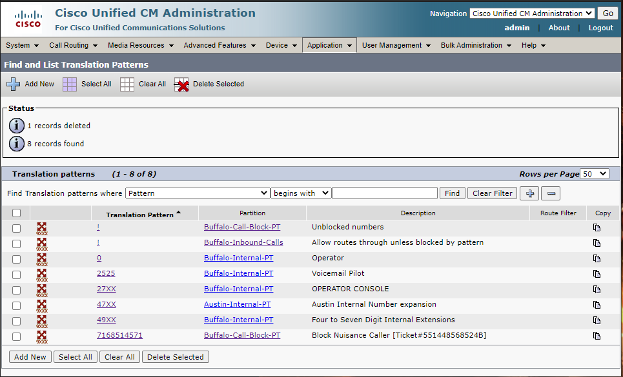Click the bottom Clear All button
This screenshot has width=623, height=377.
click(x=119, y=357)
